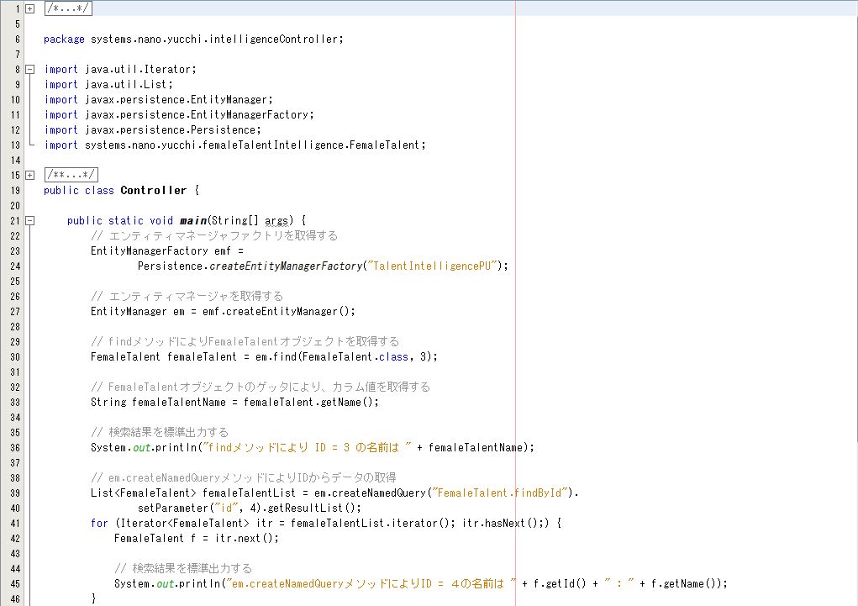The height and width of the screenshot is (606, 858).
Task: Place cursor on the main method name
Action: click(192, 221)
